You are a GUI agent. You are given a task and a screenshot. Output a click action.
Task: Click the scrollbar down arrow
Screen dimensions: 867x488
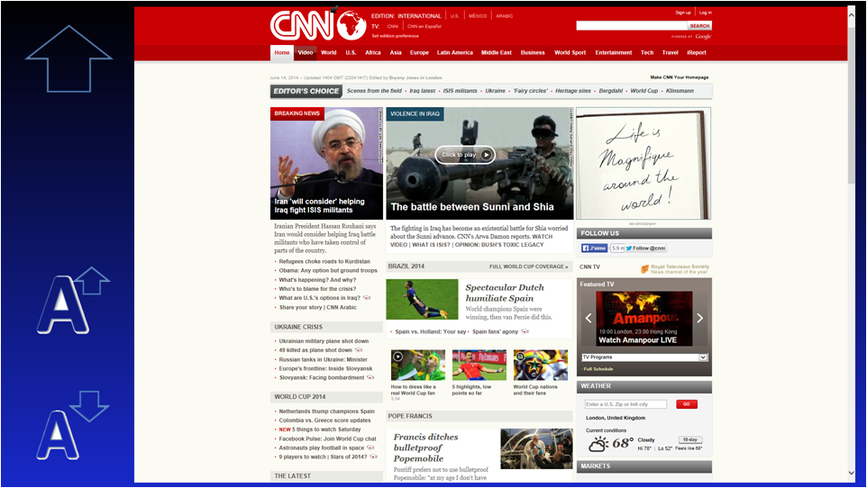852,473
